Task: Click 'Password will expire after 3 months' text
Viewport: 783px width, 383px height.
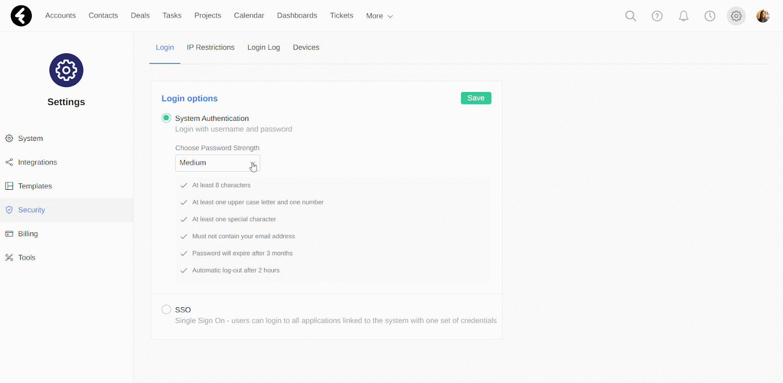Action: 242,253
